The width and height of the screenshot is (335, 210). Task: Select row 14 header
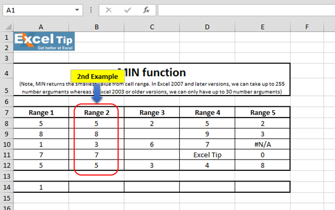tap(6, 187)
